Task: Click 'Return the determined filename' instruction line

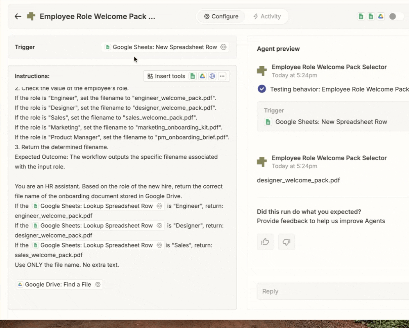Action: tap(61, 147)
